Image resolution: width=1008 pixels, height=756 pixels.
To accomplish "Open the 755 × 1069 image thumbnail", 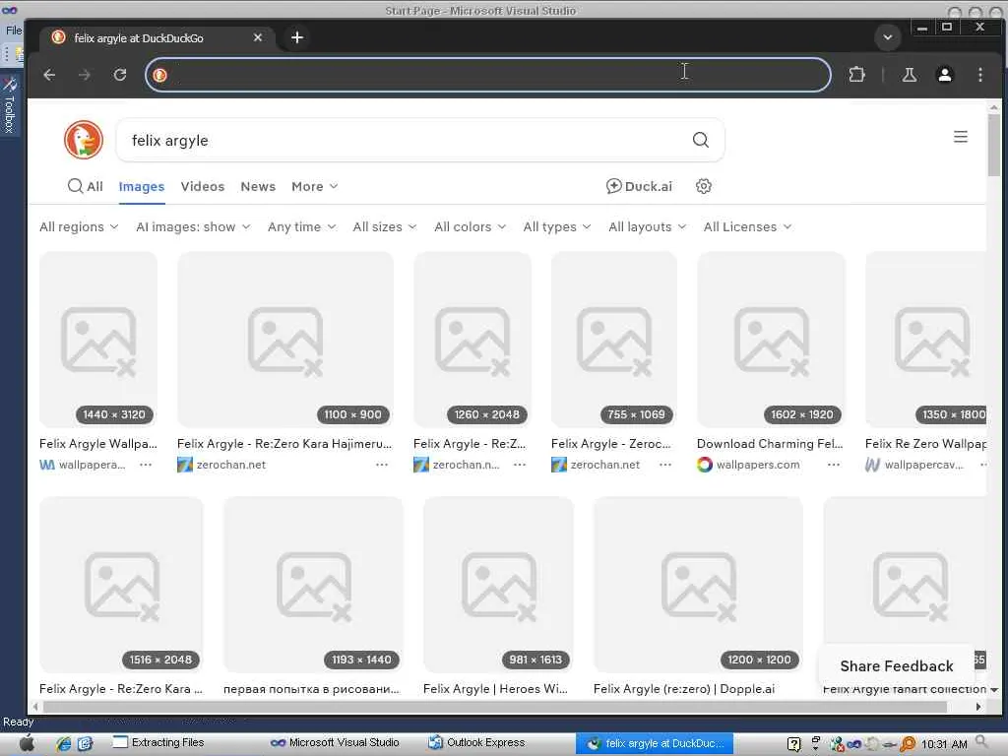I will coord(614,340).
